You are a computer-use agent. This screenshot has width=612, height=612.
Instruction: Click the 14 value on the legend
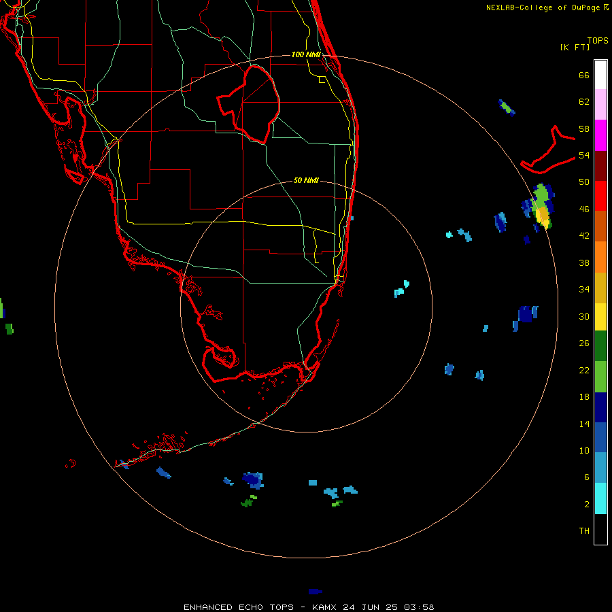(584, 424)
